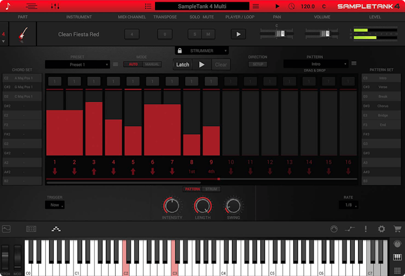Select Bridge in the pattern set

click(381, 115)
